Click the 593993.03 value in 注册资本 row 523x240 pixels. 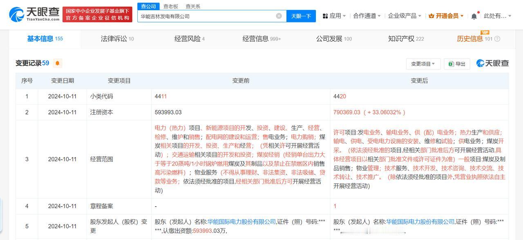(x=168, y=112)
